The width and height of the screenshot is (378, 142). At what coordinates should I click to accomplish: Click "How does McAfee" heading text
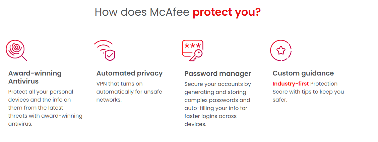(142, 12)
